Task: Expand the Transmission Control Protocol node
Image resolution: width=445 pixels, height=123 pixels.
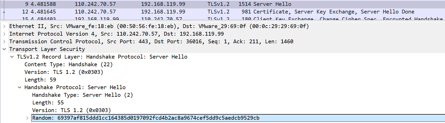Action: click(x=4, y=42)
